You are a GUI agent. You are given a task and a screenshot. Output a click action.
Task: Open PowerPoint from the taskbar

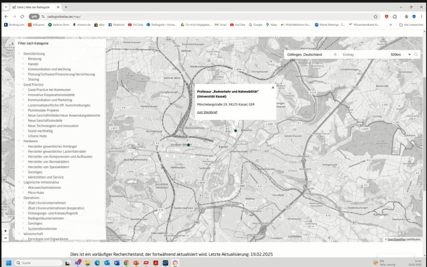tap(136, 263)
